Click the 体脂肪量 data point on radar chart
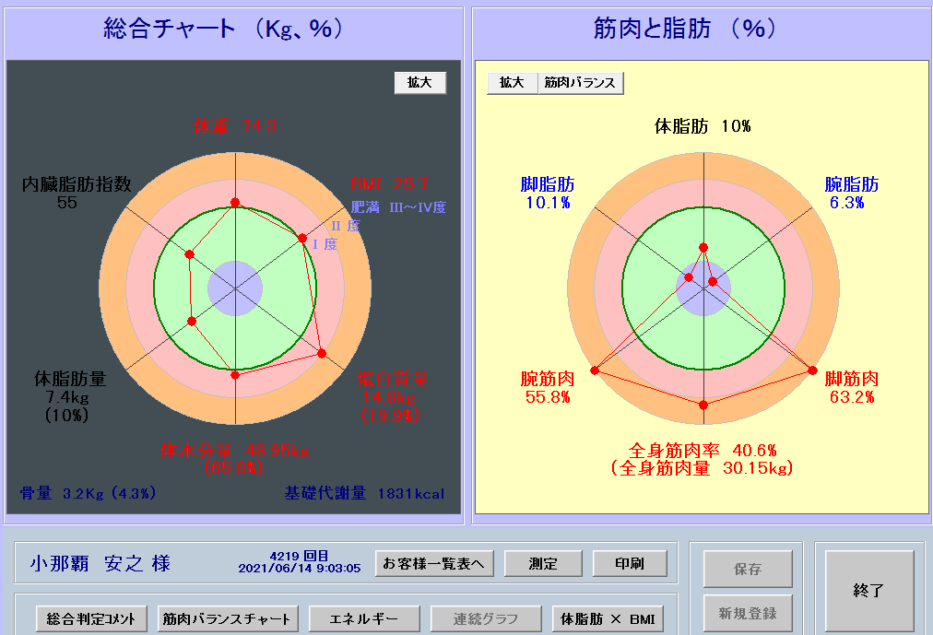This screenshot has width=933, height=635. (x=192, y=321)
